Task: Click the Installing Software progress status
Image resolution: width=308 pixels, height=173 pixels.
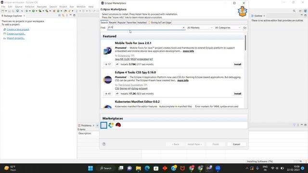Action: click(x=260, y=161)
